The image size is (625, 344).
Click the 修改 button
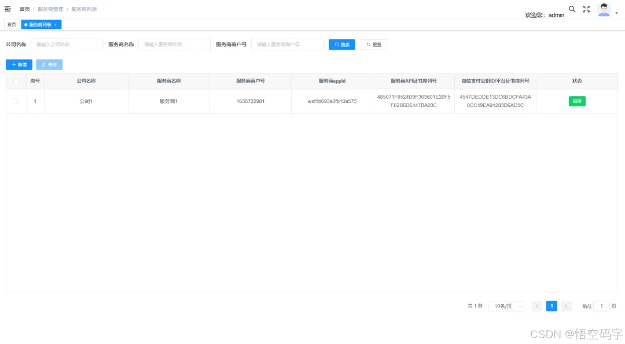coord(49,65)
